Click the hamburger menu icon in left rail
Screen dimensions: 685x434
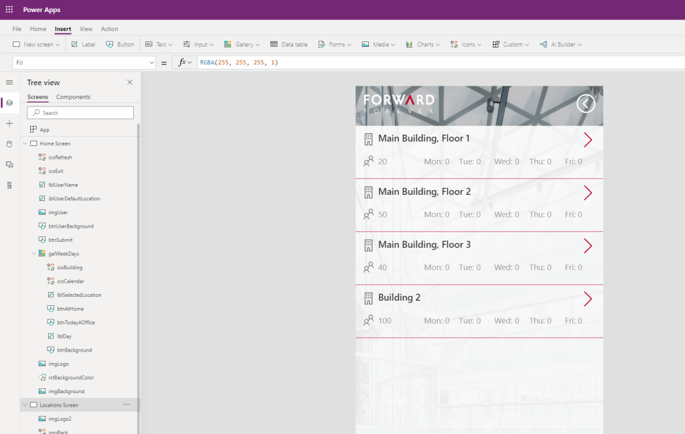coord(9,82)
